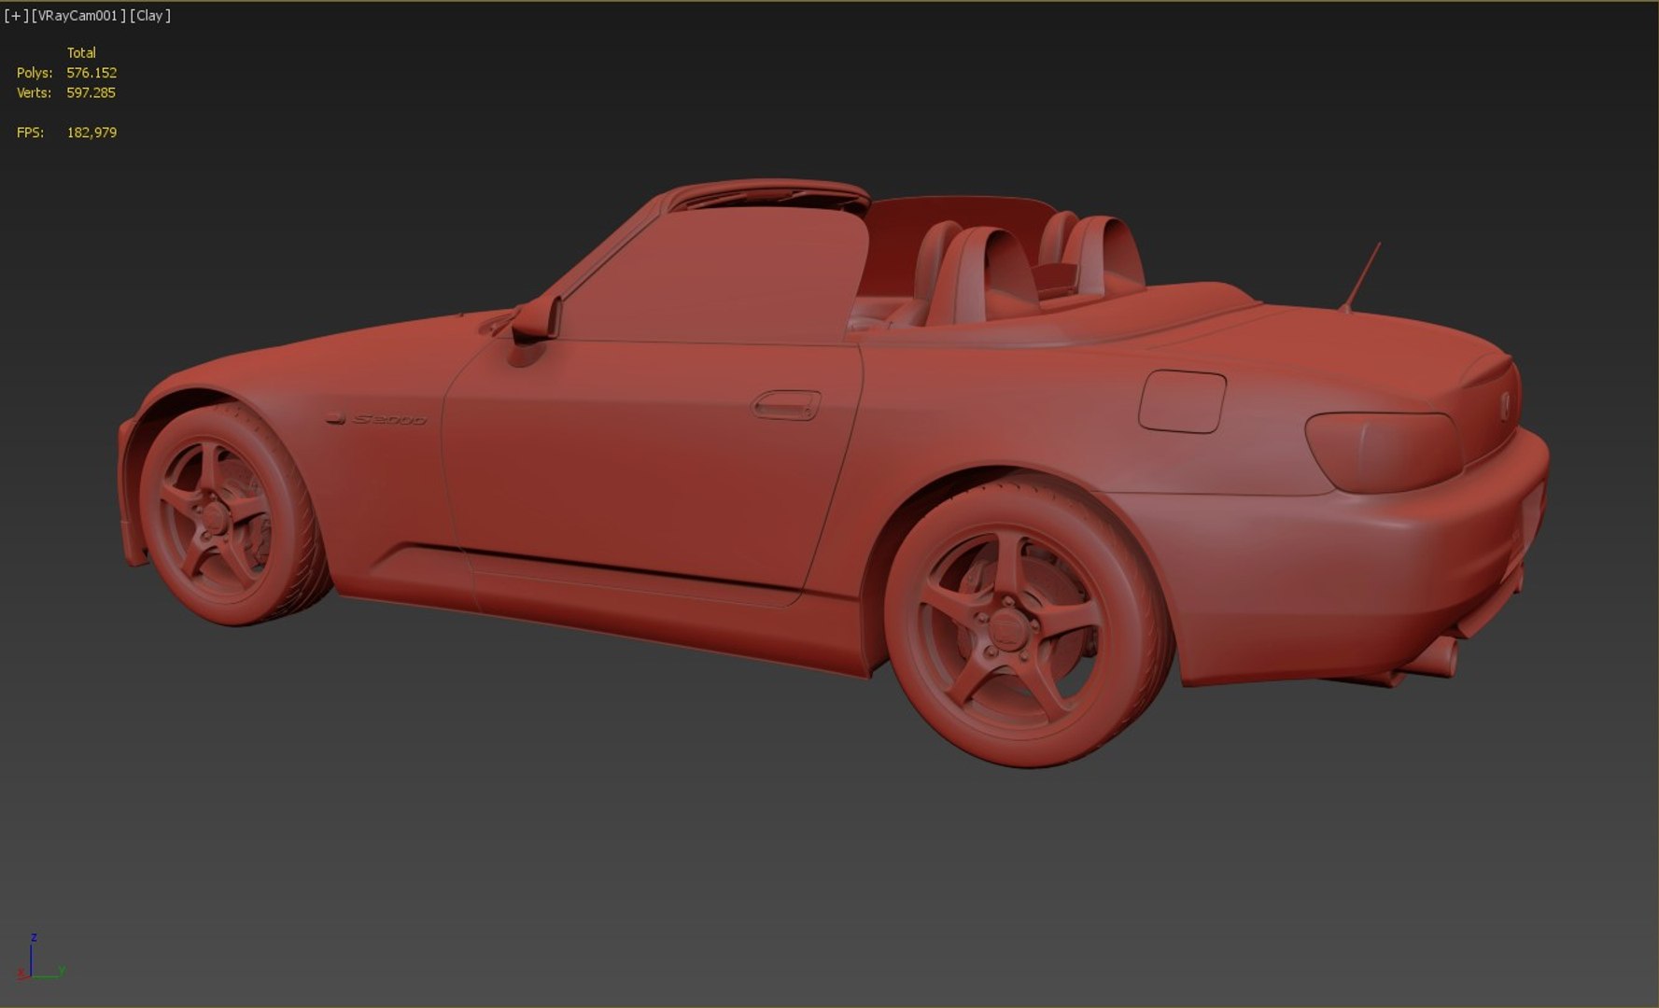Click the Polys count value 576.152

(x=91, y=73)
